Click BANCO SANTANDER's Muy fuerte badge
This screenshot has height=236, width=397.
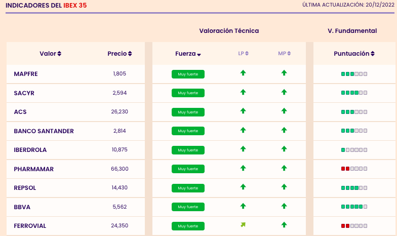188,131
